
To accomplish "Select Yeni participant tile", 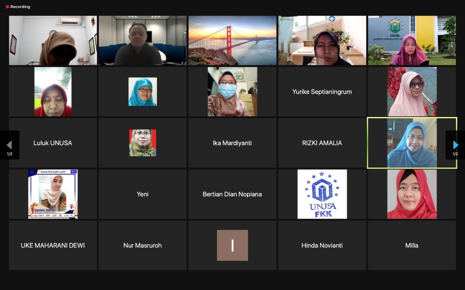I will pyautogui.click(x=143, y=194).
